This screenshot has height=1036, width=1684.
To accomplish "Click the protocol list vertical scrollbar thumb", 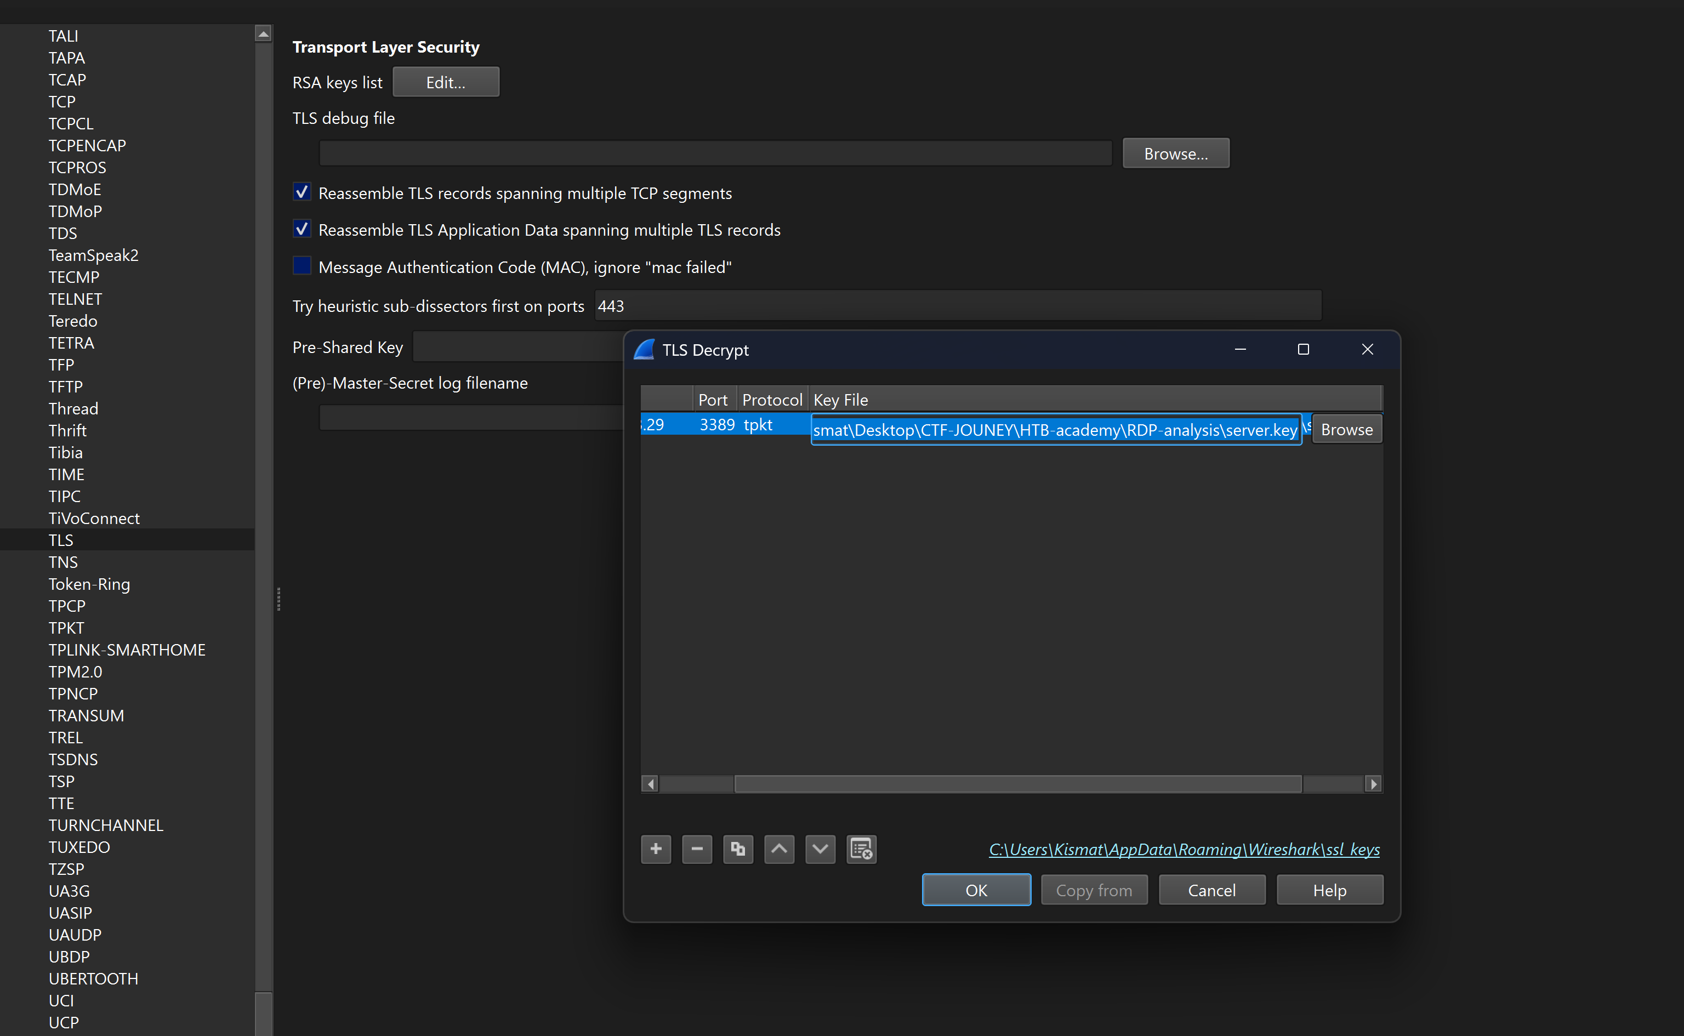I will point(263,1013).
